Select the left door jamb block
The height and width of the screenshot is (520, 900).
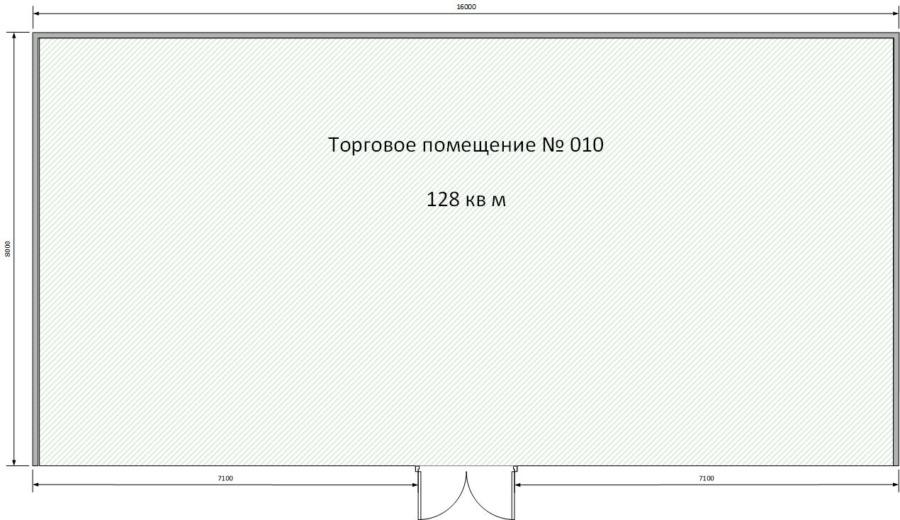click(417, 468)
